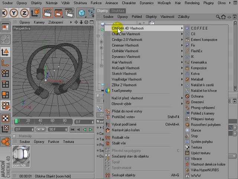Expand CINEMA 4D Vlastnosti submenu
This screenshot has height=179, width=238.
[144, 28]
